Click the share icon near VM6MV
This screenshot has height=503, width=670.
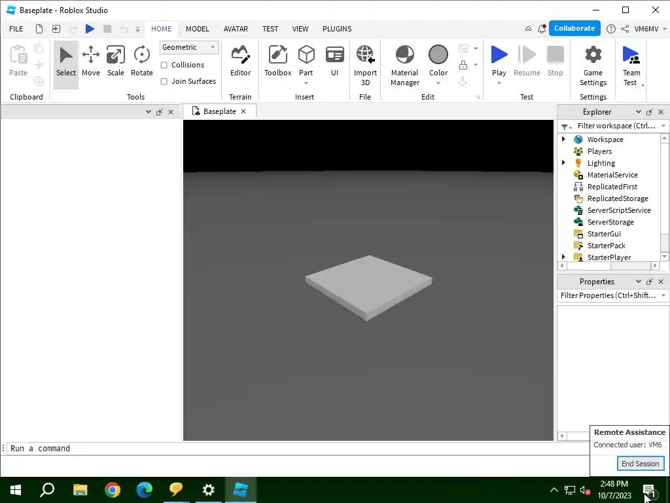625,29
